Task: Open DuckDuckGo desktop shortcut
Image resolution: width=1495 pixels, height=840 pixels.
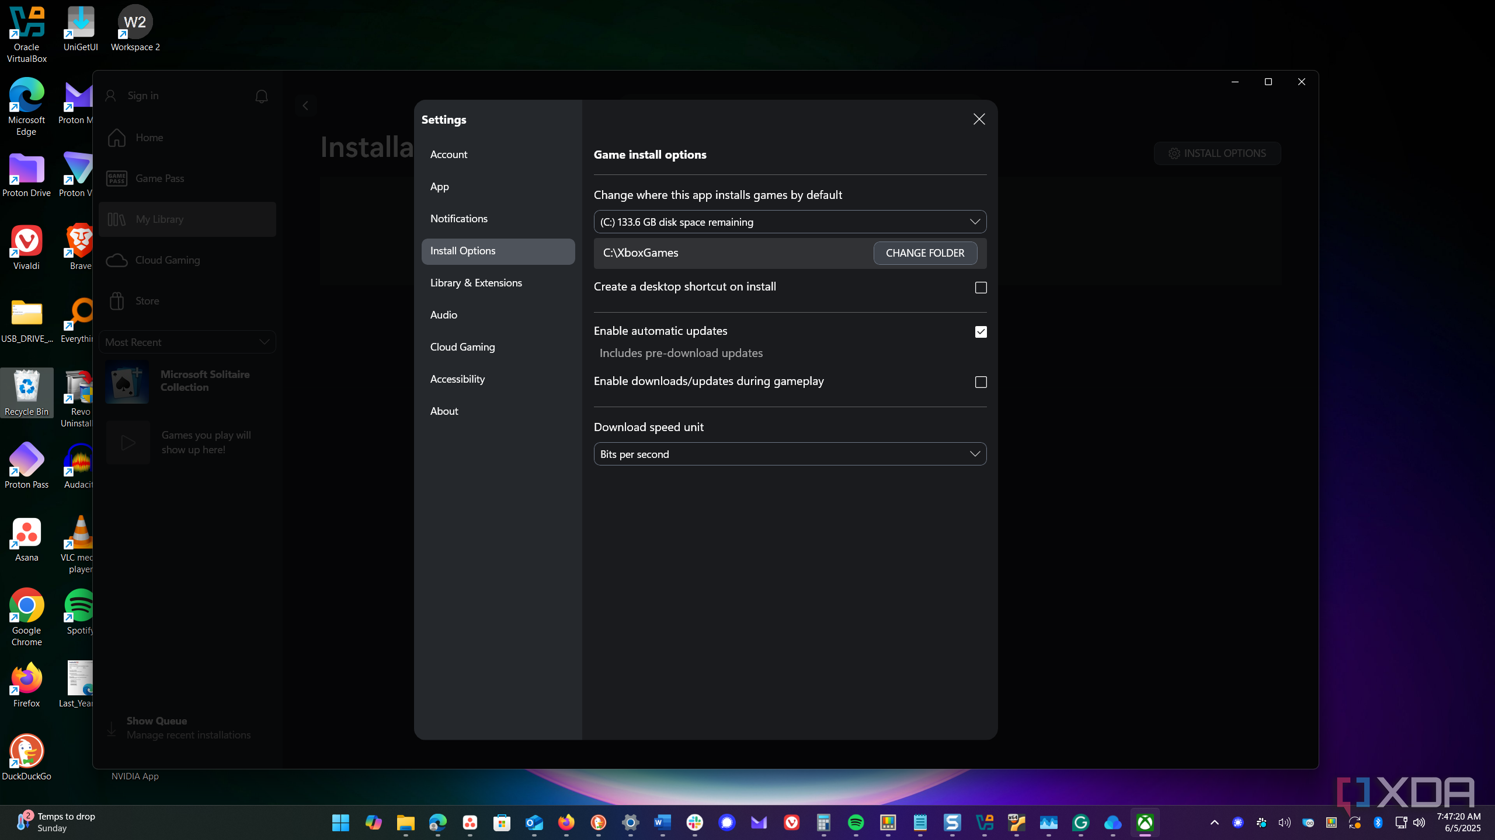Action: 27,758
